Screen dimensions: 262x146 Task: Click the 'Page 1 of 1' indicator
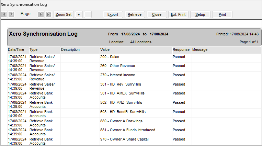[x=249, y=42]
